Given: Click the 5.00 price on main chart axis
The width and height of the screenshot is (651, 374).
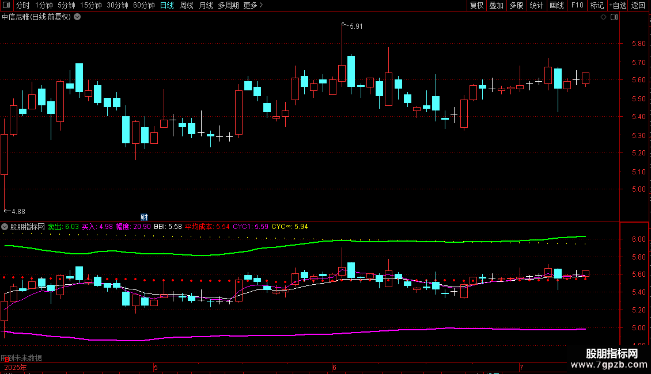Looking at the screenshot, I should point(638,189).
